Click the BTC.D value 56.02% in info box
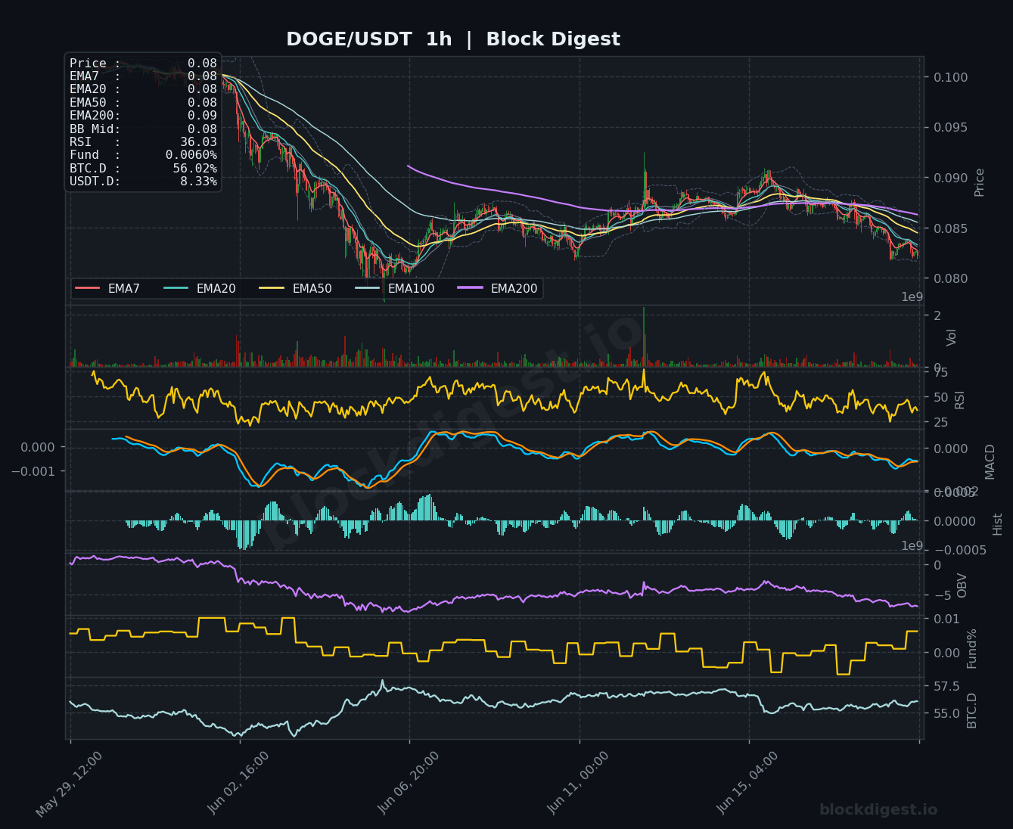1013x829 pixels. pos(194,169)
